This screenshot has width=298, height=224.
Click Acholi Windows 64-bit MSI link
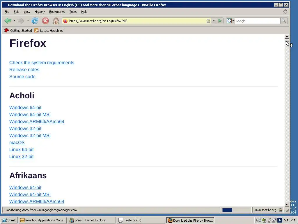pyautogui.click(x=30, y=114)
